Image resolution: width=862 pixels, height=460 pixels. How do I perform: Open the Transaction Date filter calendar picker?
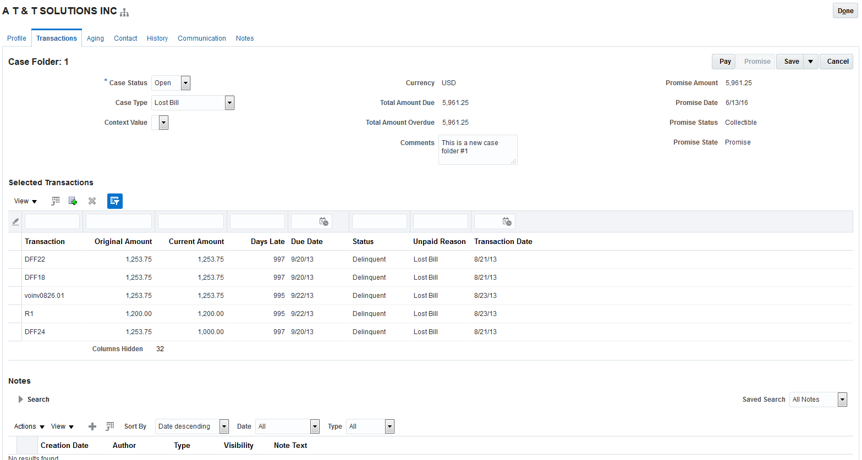point(507,221)
